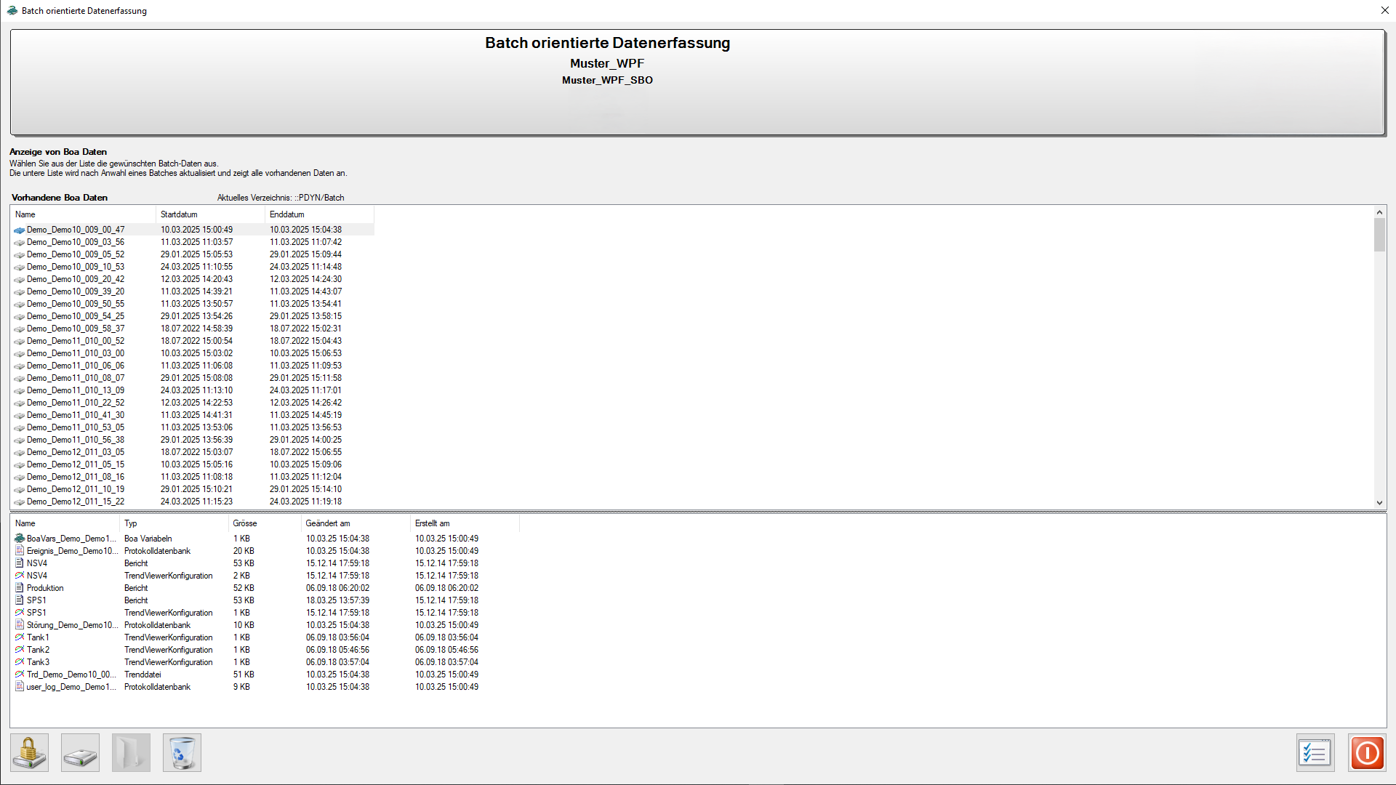
Task: Sort batch list by Enddatum header
Action: pyautogui.click(x=319, y=214)
